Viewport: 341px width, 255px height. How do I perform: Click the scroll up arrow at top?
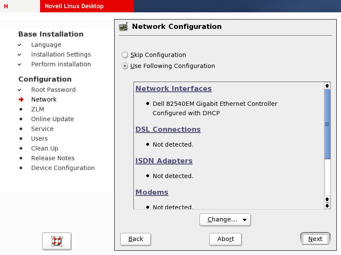(x=327, y=86)
